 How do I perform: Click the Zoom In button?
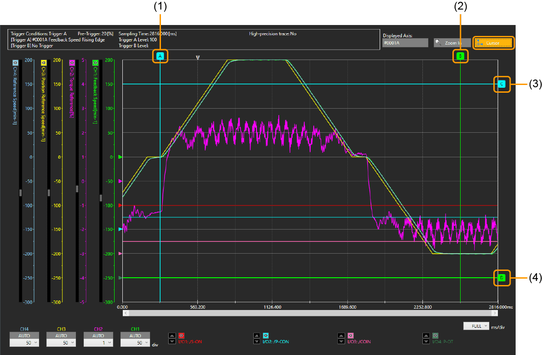pos(450,43)
